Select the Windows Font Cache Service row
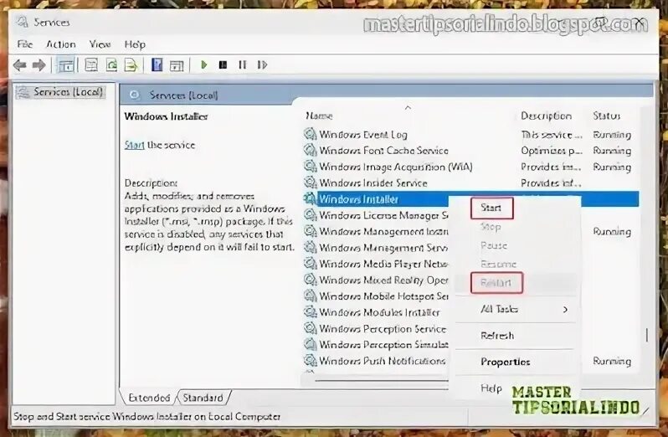 point(470,151)
